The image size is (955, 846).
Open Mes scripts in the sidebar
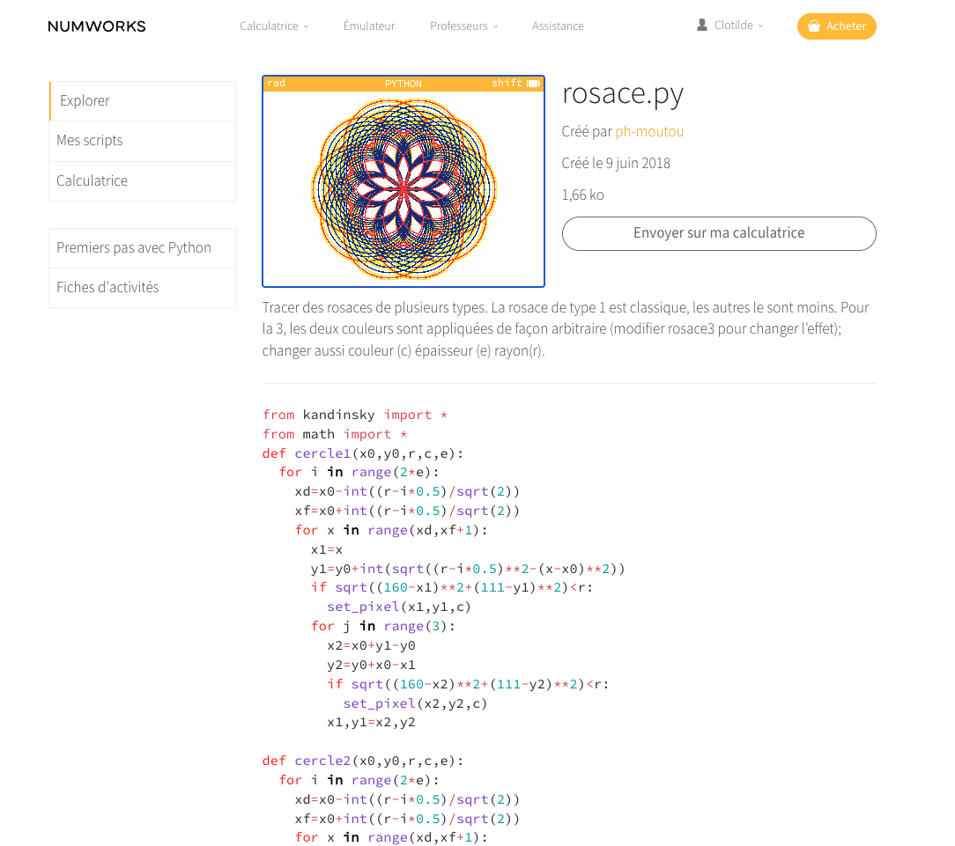[143, 141]
